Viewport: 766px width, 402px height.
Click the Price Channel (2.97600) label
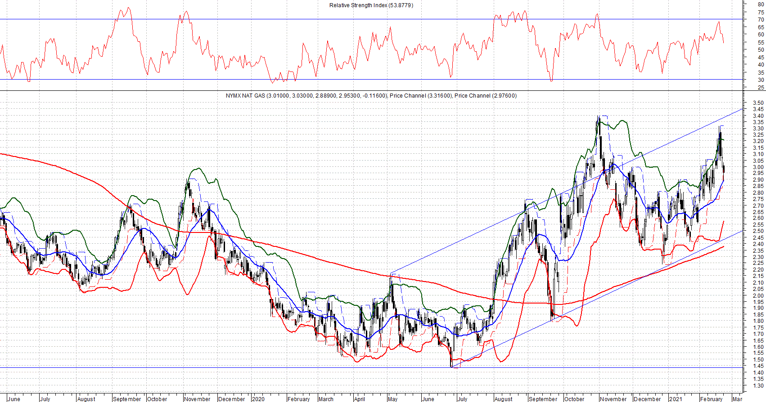pyautogui.click(x=486, y=96)
